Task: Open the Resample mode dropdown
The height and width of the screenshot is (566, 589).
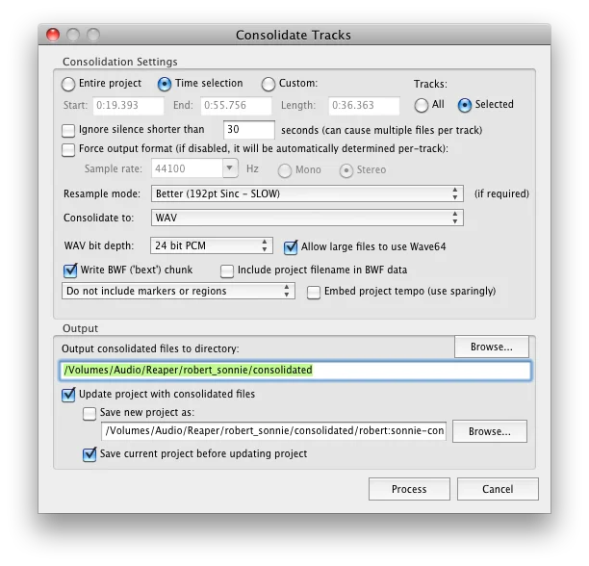Action: pos(307,193)
